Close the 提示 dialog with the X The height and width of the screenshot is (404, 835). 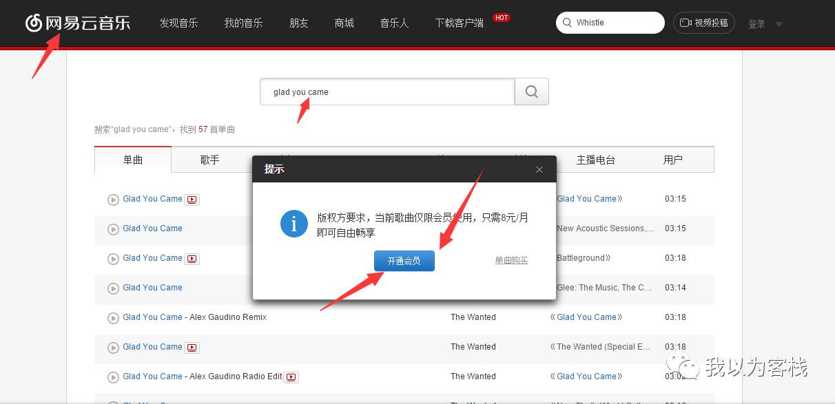539,169
